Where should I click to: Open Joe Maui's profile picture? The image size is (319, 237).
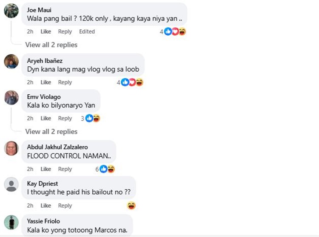(x=11, y=11)
